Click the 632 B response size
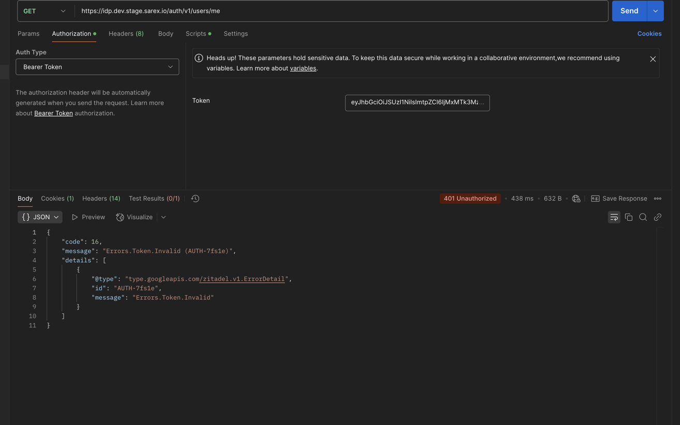 [553, 199]
